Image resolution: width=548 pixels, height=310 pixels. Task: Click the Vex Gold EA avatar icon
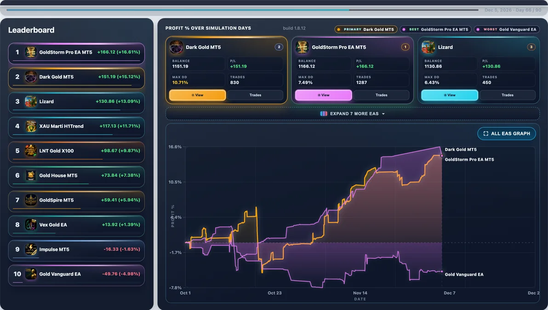tap(31, 225)
